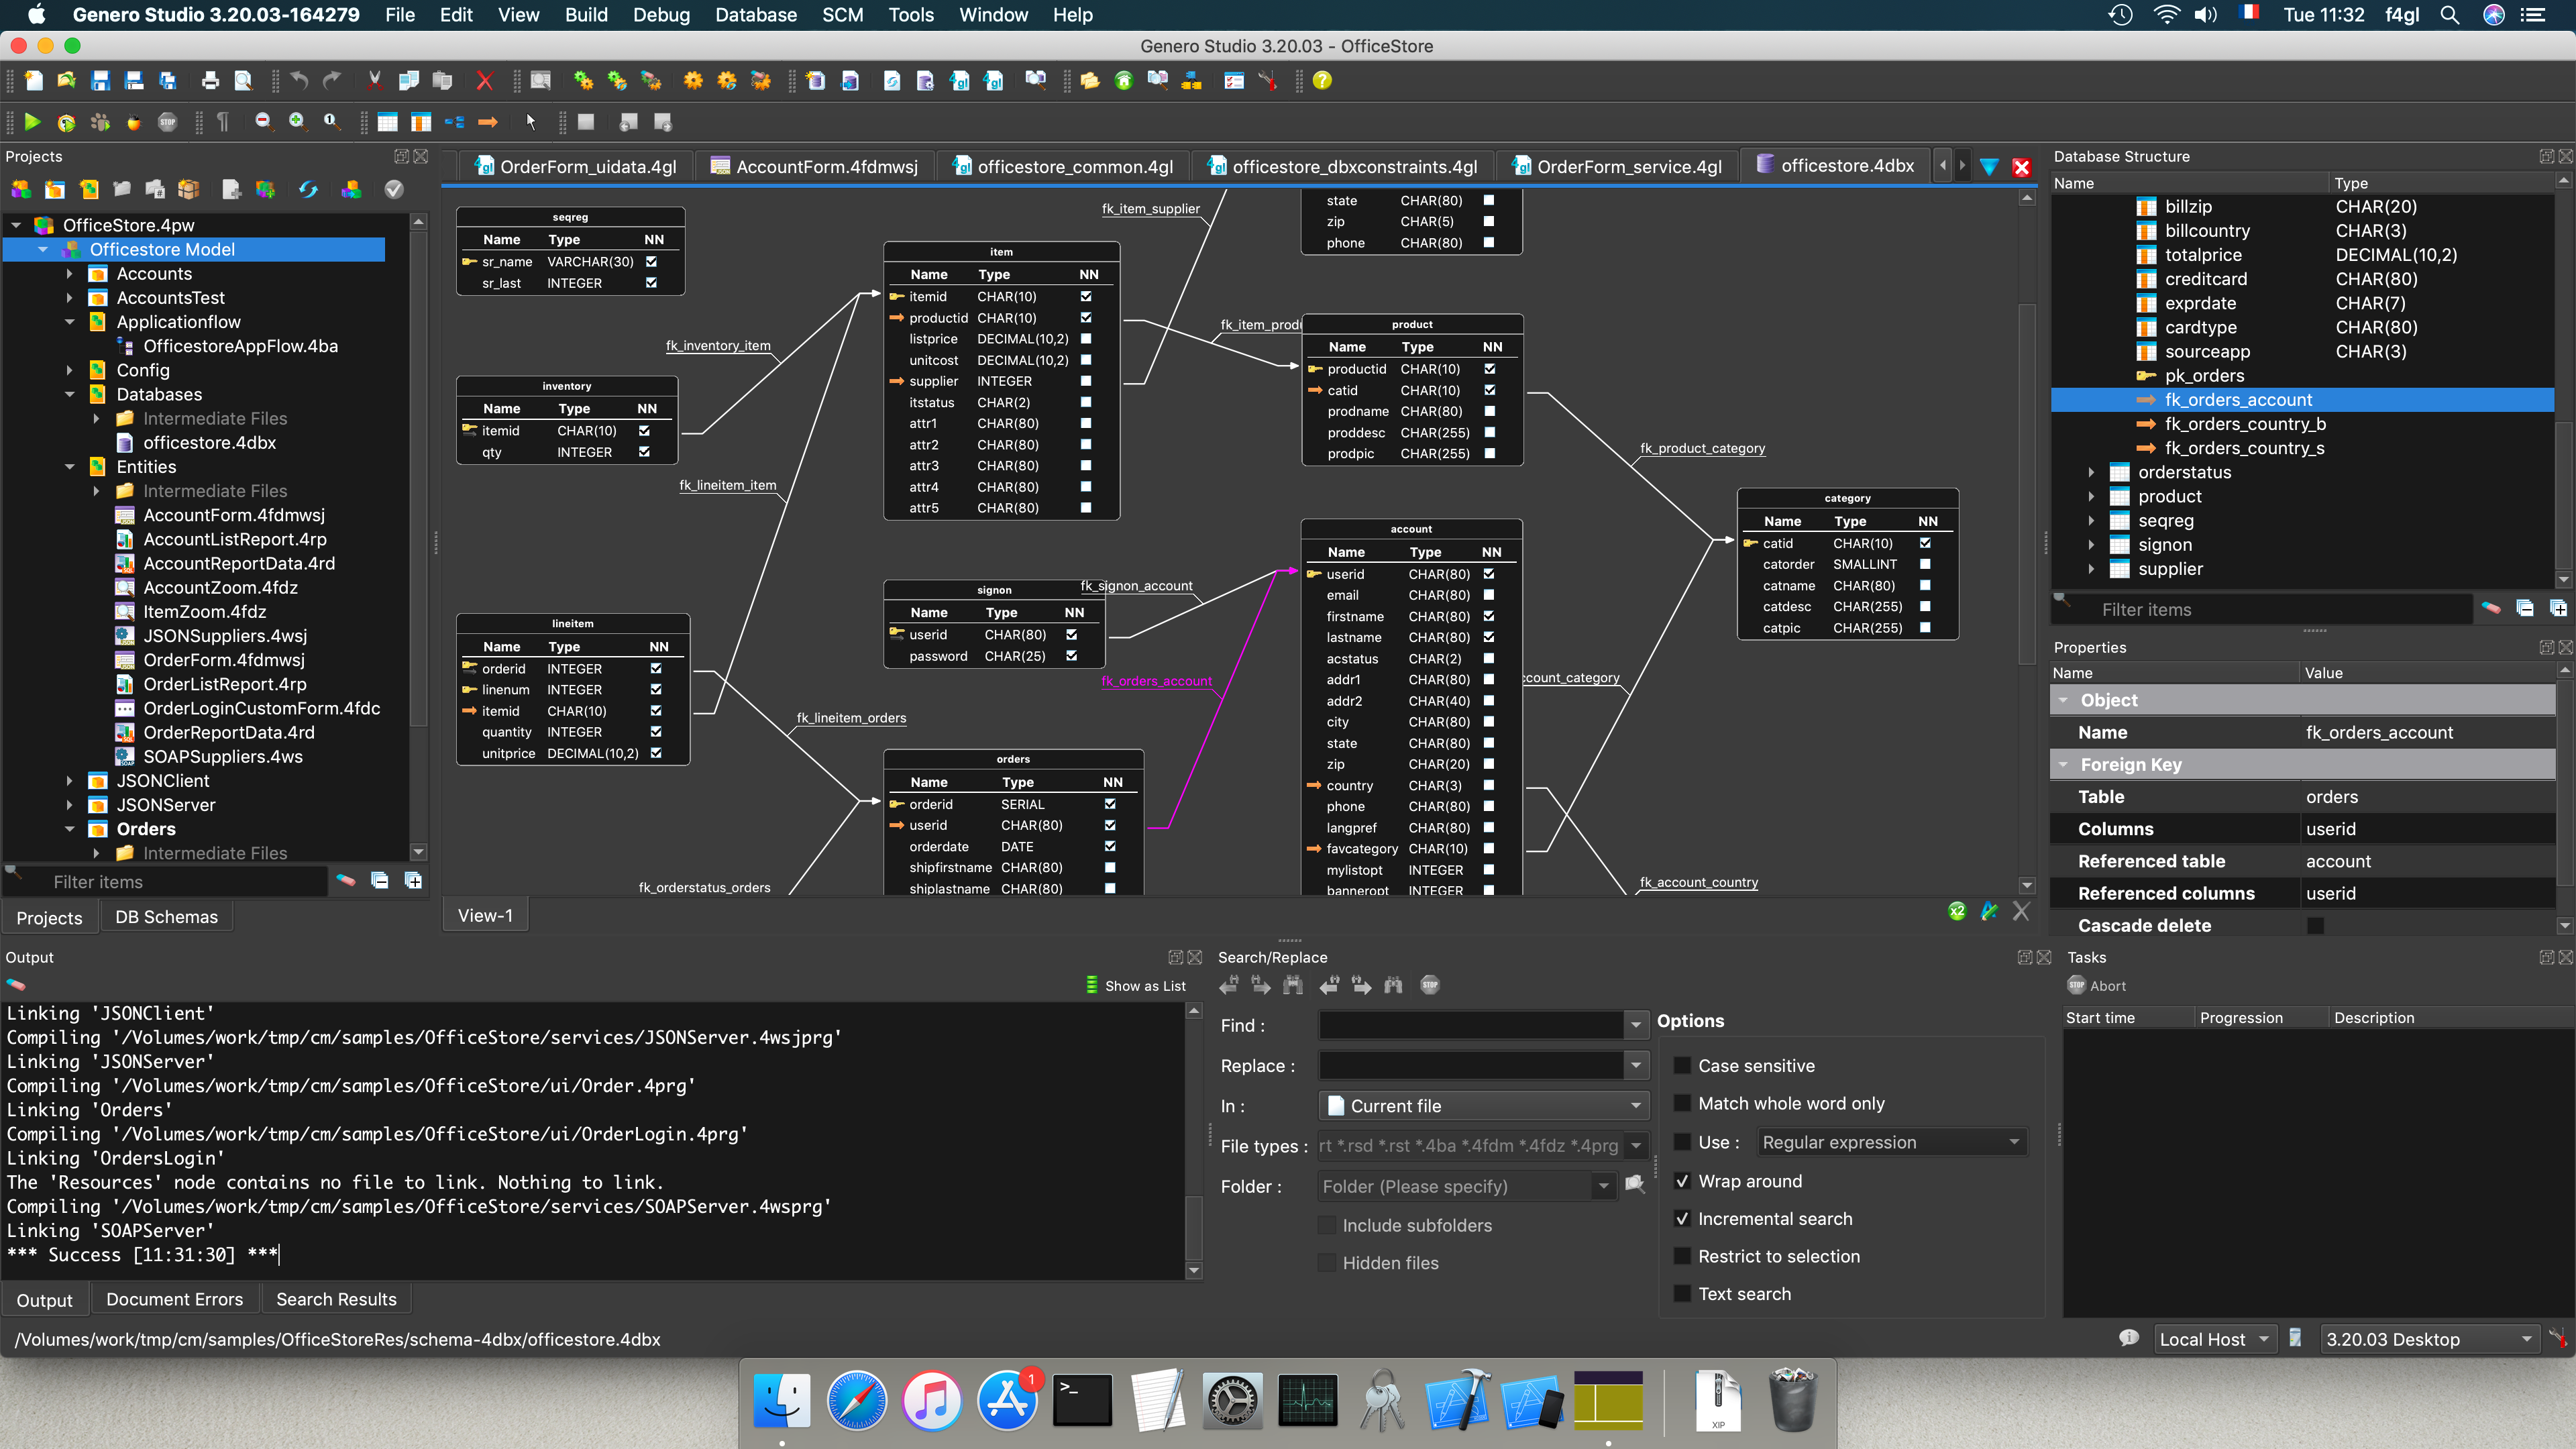
Task: Click the New project cubes icon in Projects
Action: coord(21,189)
